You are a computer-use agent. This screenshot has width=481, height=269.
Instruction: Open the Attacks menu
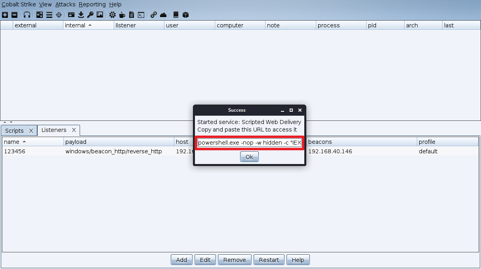click(65, 4)
